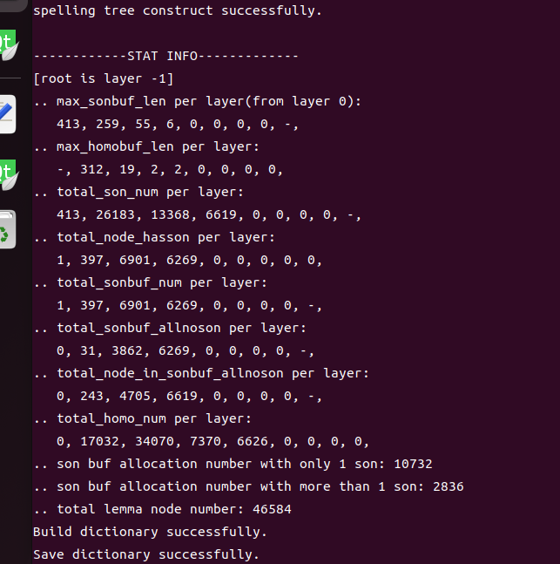Click 'total_sonbuf_num per layer:' label
Viewport: 560px width, 564px height.
click(162, 282)
